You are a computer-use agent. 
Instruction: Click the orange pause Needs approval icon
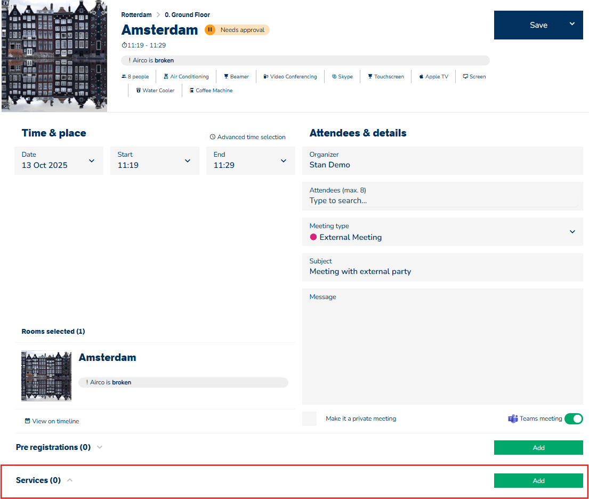(210, 30)
